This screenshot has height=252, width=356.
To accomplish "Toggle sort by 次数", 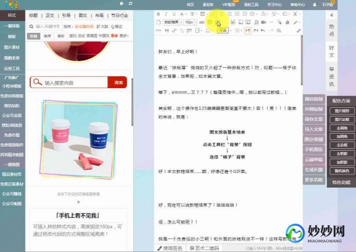I will pyautogui.click(x=102, y=26).
